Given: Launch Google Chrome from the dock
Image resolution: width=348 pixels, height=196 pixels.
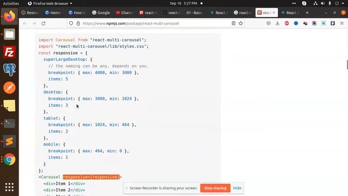Looking at the screenshot, I should pyautogui.click(x=9, y=160).
